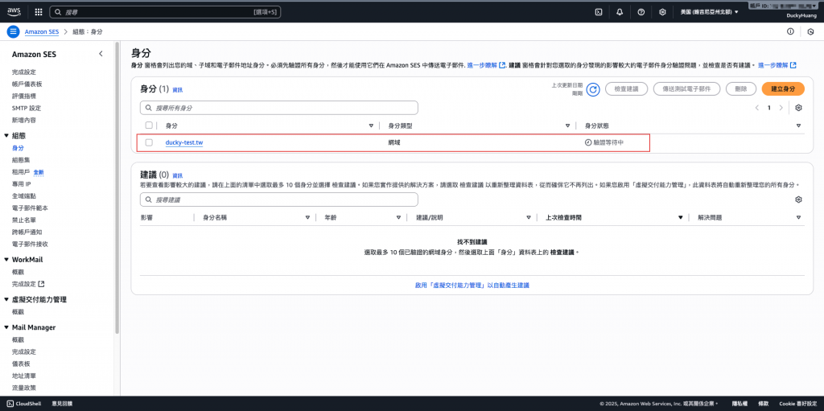Open WorkMail 完成設定 external link

coord(28,284)
